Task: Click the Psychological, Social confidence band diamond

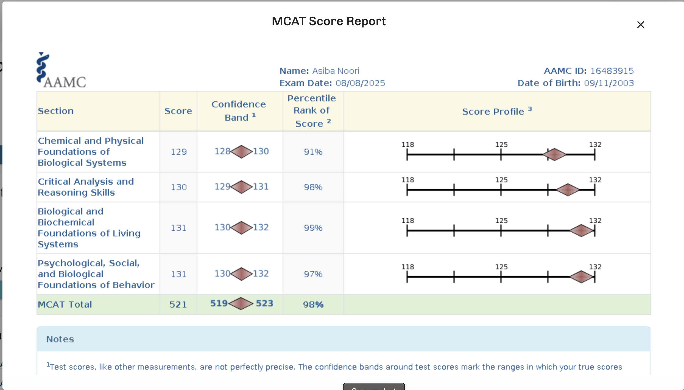Action: tap(242, 274)
